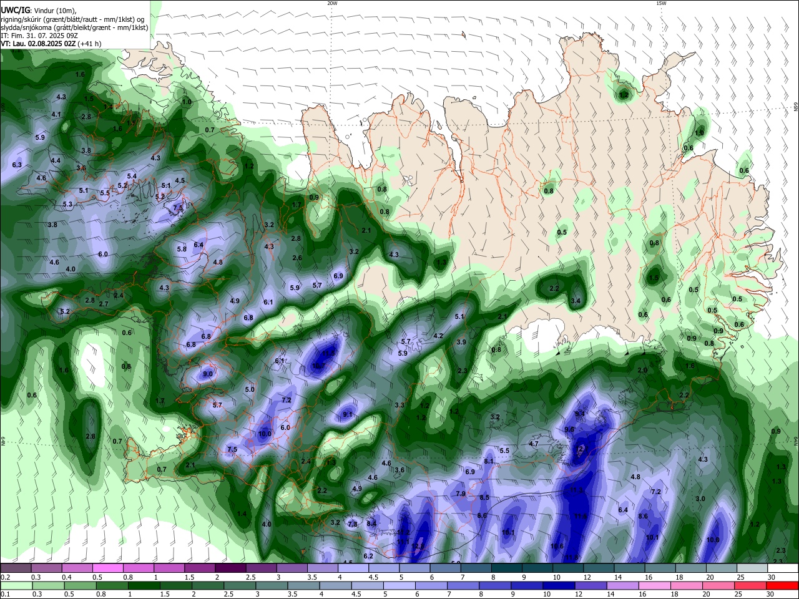The height and width of the screenshot is (599, 799).
Task: Click the '3.3' precipitation value
Action: click(399, 405)
